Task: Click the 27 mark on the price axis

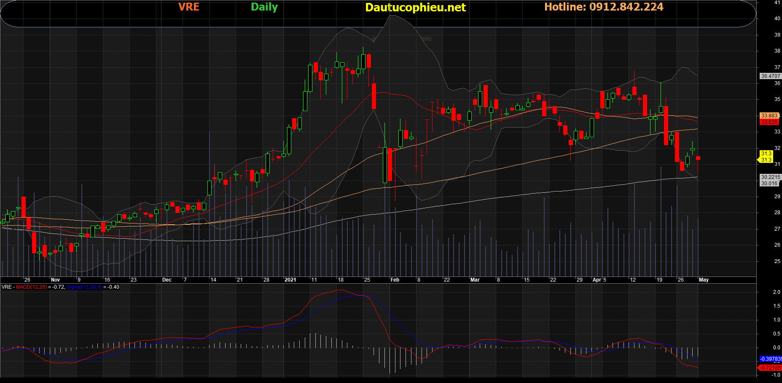Action: [777, 229]
